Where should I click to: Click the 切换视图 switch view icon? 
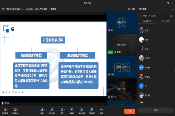tap(92, 110)
